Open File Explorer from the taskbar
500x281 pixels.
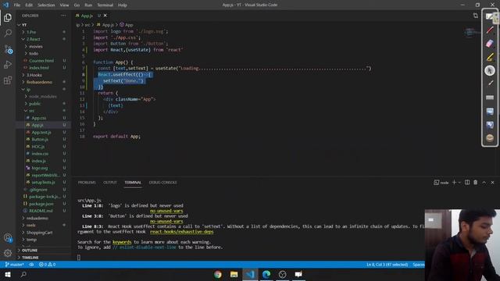click(234, 274)
